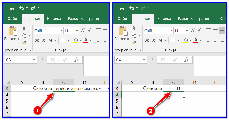Increase font size in left window
This screenshot has height=120, width=229.
click(83, 31)
